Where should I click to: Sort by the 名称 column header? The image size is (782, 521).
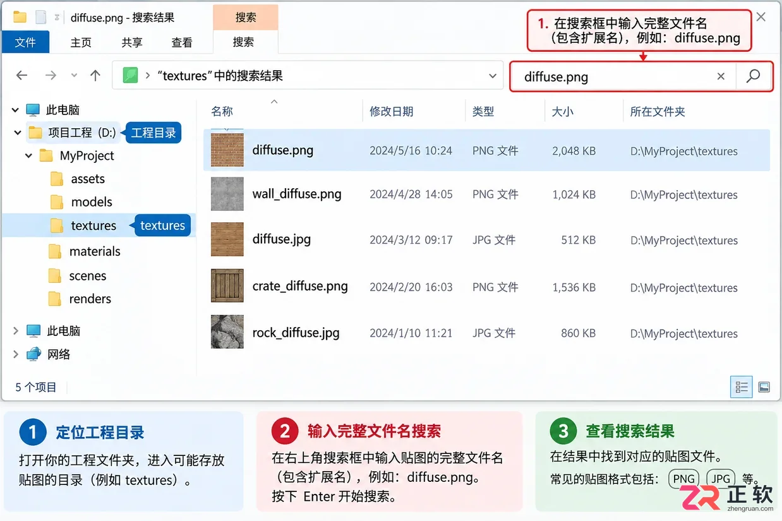222,111
